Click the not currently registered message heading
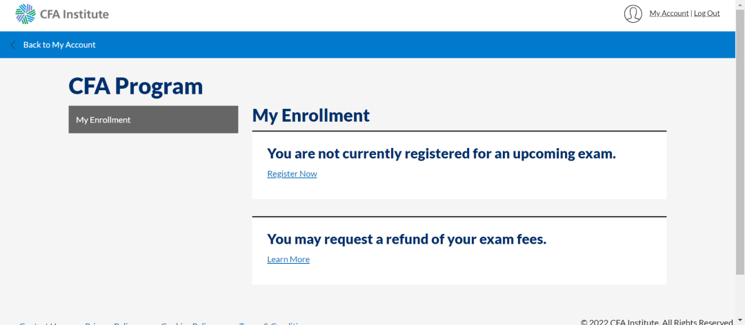Viewport: 745px width, 325px height. tap(441, 154)
